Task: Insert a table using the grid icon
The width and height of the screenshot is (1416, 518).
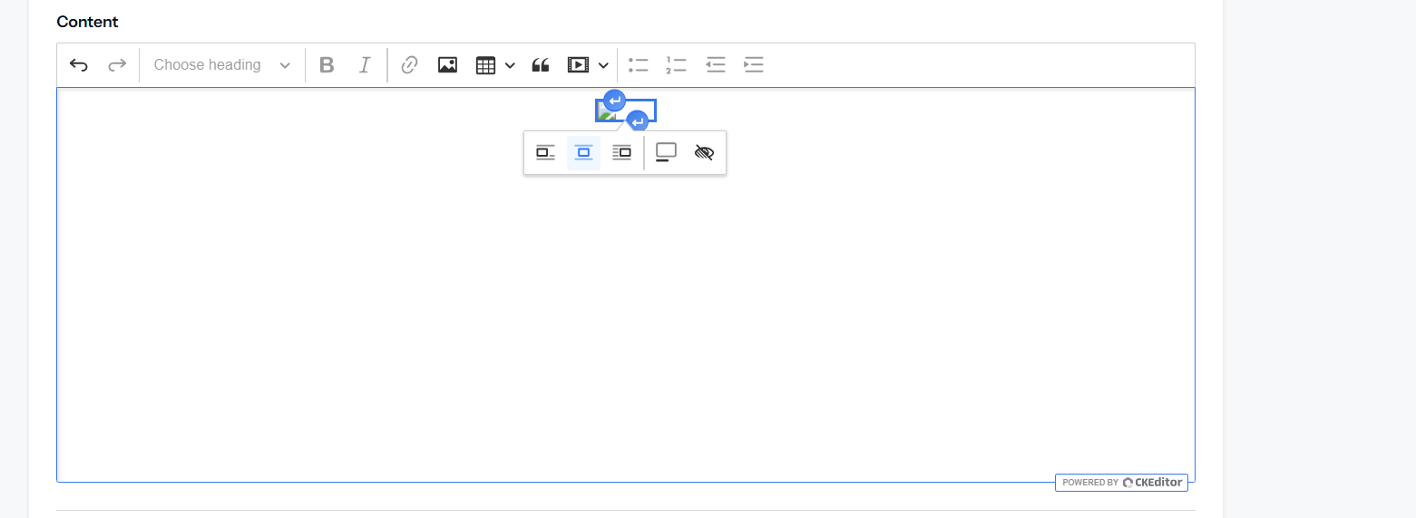Action: point(486,65)
